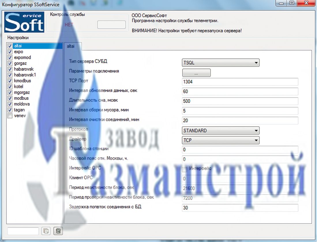Screen dimensions: 317x242
Task: Toggle the habarovsk checkbox
Action: click(10, 69)
